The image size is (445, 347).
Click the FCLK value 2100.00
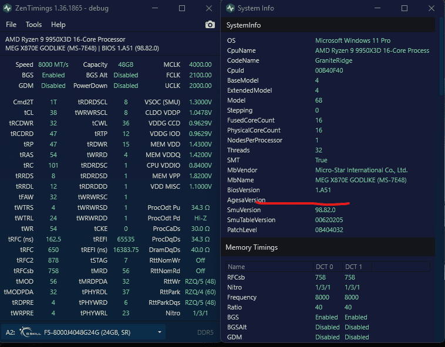[x=200, y=75]
